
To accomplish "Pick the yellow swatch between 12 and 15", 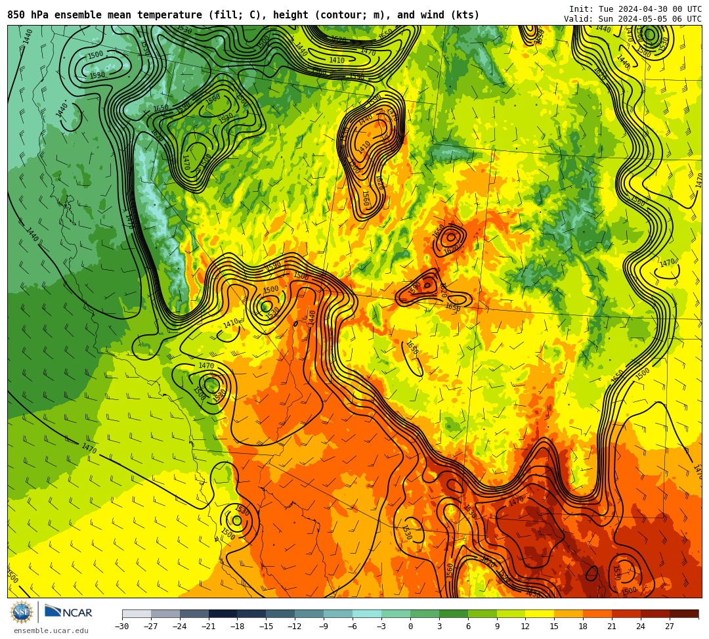I will (x=540, y=613).
